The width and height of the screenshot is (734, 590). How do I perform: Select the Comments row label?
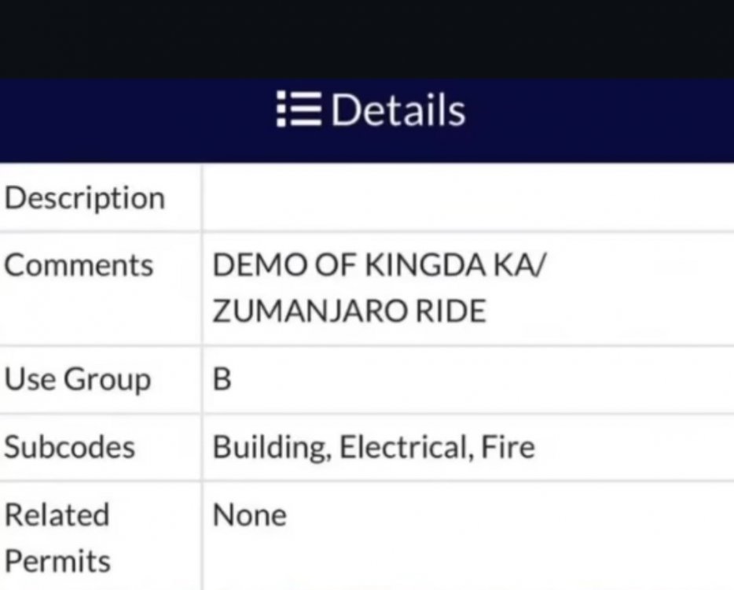click(79, 265)
